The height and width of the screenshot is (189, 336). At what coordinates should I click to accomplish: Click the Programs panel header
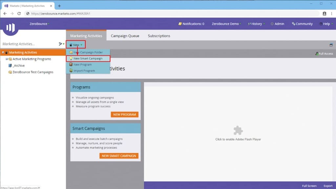click(x=105, y=87)
